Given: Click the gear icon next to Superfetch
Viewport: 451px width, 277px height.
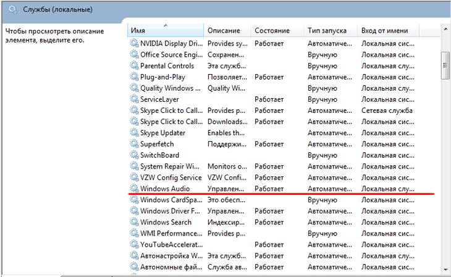Looking at the screenshot, I should point(134,144).
